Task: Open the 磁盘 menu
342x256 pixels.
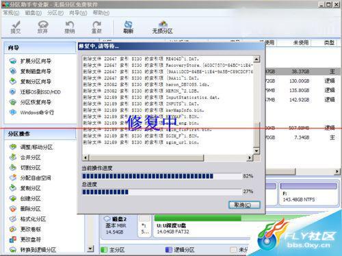Action: pyautogui.click(x=34, y=13)
